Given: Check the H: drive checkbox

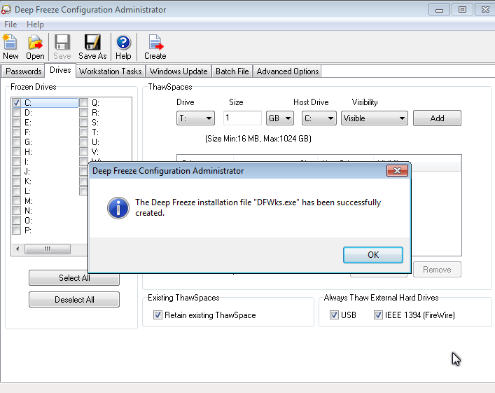Looking at the screenshot, I should [x=16, y=151].
